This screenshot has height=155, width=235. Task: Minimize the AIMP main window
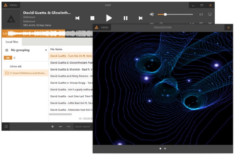(193, 5)
